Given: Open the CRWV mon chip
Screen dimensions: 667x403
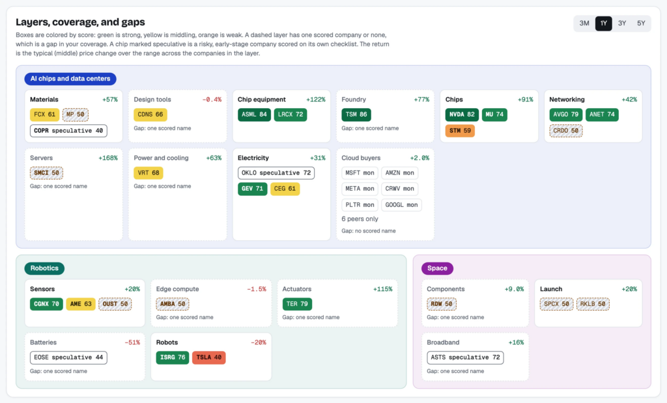Looking at the screenshot, I should click(x=399, y=189).
